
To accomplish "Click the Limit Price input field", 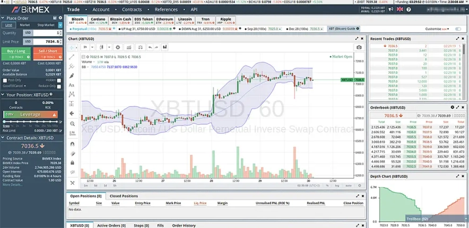I will 47,41.
